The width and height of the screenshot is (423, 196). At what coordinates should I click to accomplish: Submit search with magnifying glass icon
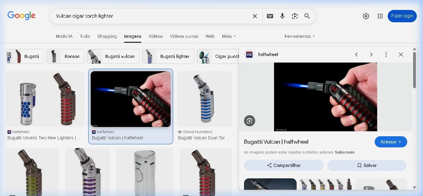click(x=307, y=16)
